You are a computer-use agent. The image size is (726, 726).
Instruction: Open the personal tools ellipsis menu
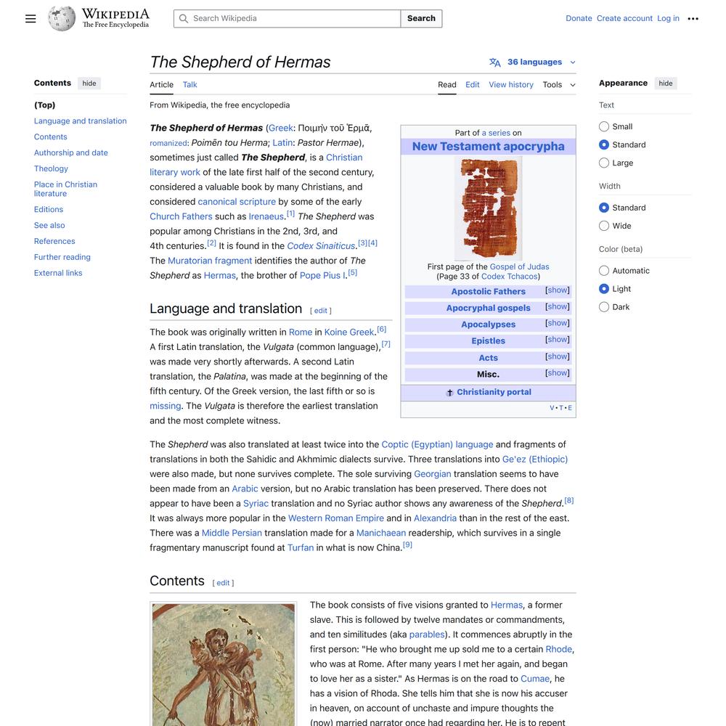(693, 19)
